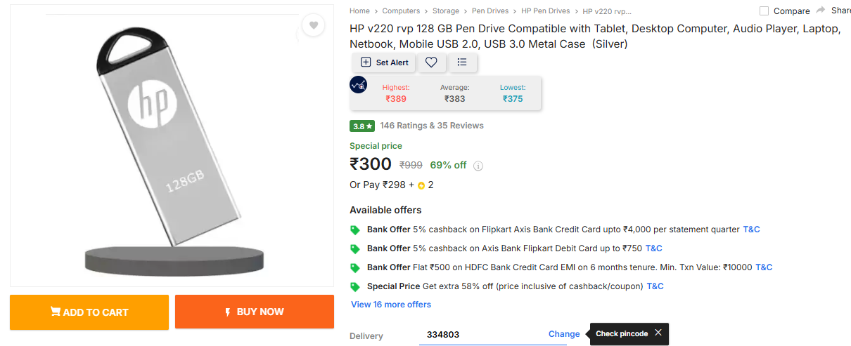Click the delivery pincode input field

tap(478, 335)
